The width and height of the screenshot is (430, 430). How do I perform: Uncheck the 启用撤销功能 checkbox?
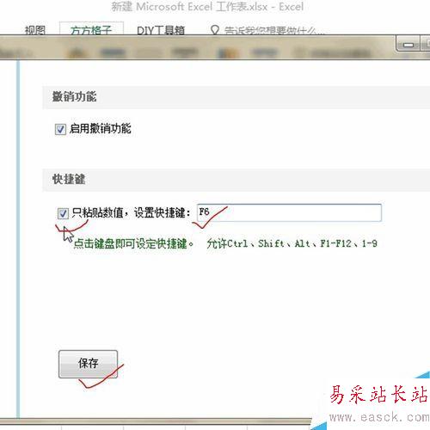(60, 129)
